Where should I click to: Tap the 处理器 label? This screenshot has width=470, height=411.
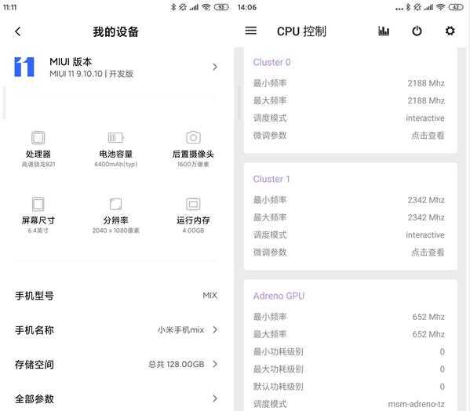(x=38, y=154)
